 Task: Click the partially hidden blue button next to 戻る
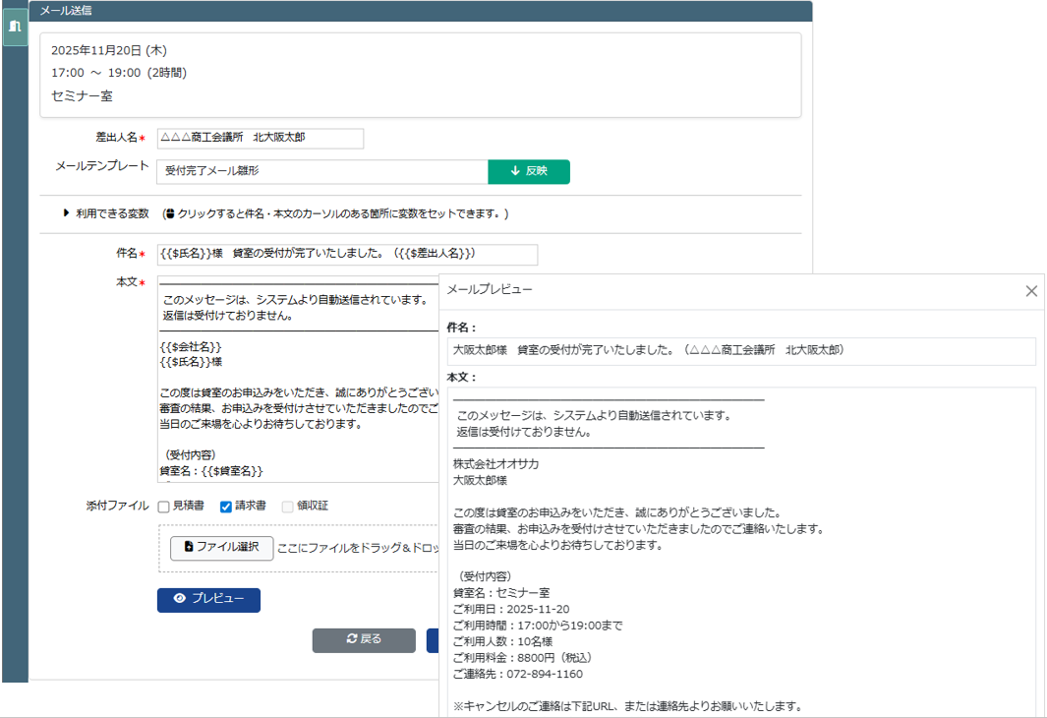point(433,640)
